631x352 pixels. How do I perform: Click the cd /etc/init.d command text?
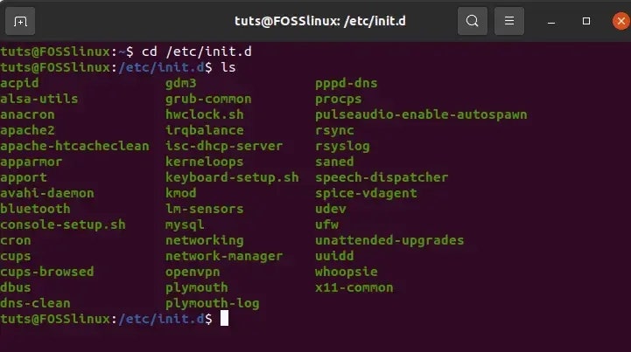coord(196,52)
